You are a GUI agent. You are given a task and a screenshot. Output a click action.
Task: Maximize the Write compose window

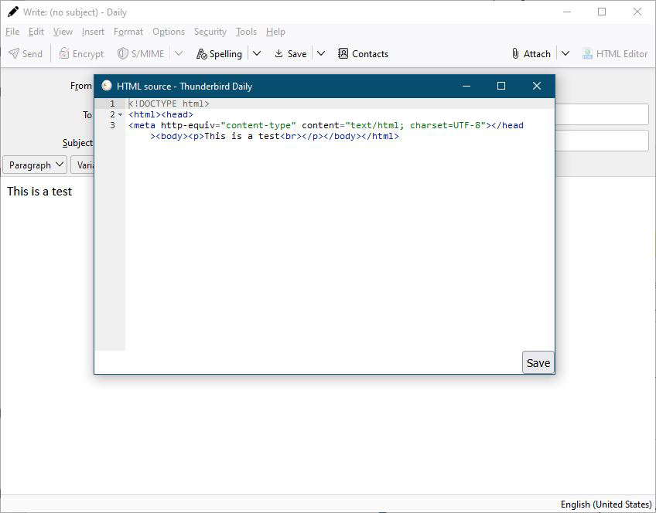pos(602,12)
